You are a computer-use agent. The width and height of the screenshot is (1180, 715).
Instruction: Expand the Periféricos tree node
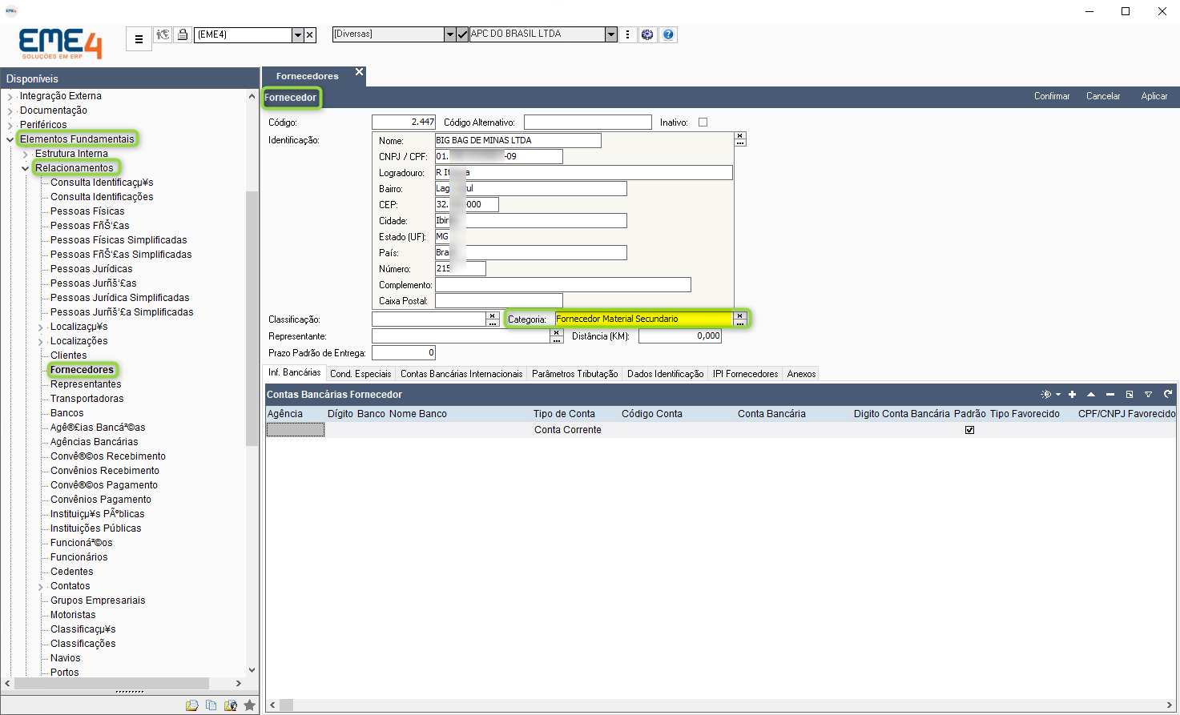pyautogui.click(x=10, y=125)
